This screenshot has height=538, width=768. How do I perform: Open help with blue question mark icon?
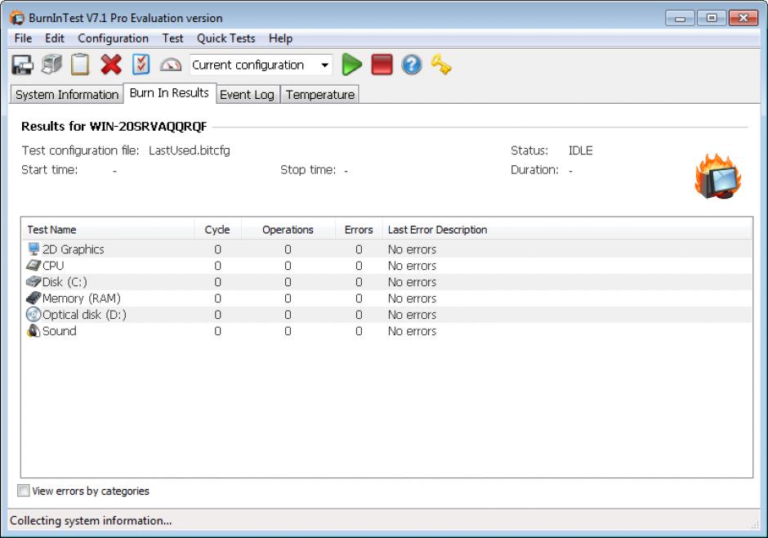(x=412, y=65)
